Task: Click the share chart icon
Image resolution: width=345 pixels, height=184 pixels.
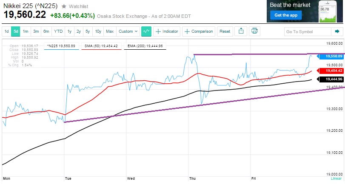Action: (x=241, y=31)
